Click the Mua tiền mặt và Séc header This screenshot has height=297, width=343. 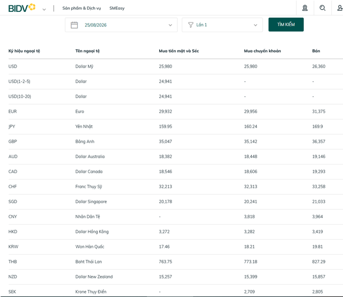pyautogui.click(x=178, y=51)
